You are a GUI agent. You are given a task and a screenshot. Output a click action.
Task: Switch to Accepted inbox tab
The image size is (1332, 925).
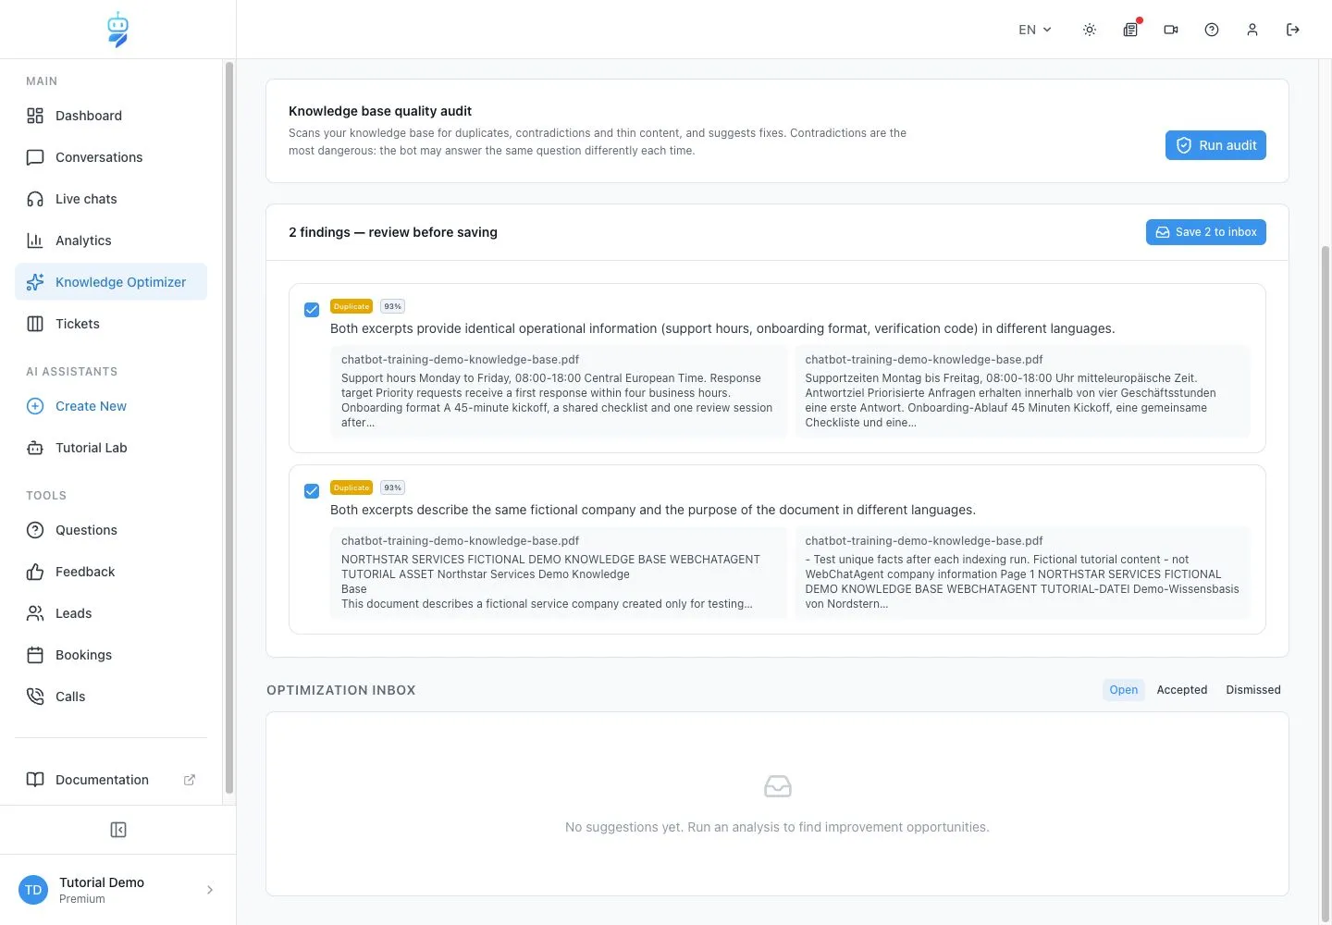click(x=1182, y=690)
